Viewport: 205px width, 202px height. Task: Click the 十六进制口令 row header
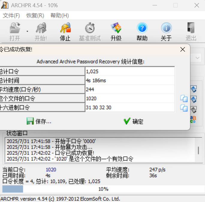[x=42, y=107]
